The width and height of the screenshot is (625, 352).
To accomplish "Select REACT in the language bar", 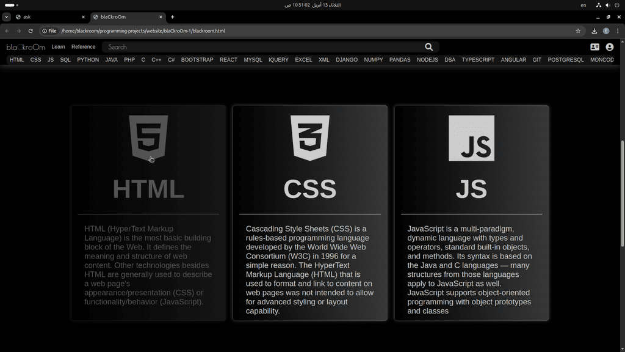I will coord(228,60).
